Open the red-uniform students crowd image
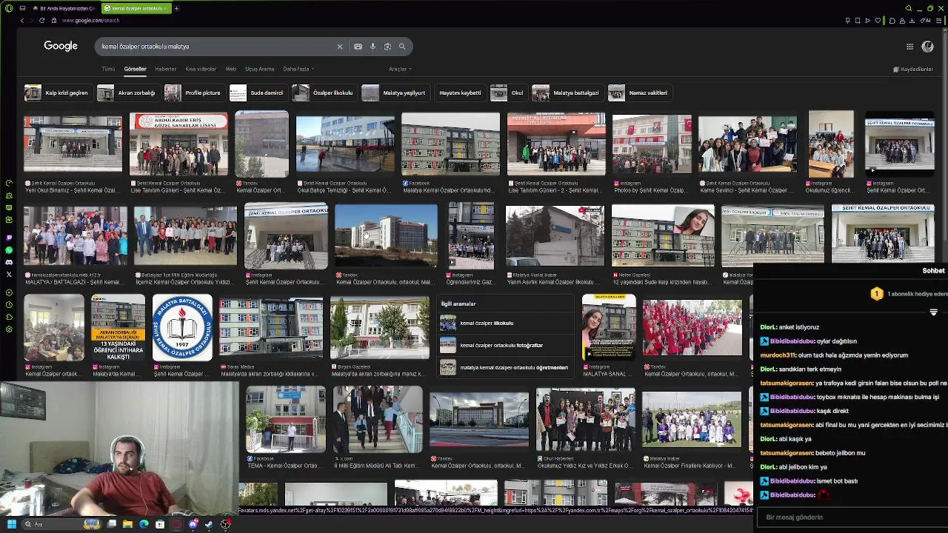 [692, 328]
